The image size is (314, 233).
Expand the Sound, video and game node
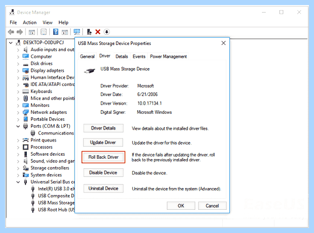[18, 161]
